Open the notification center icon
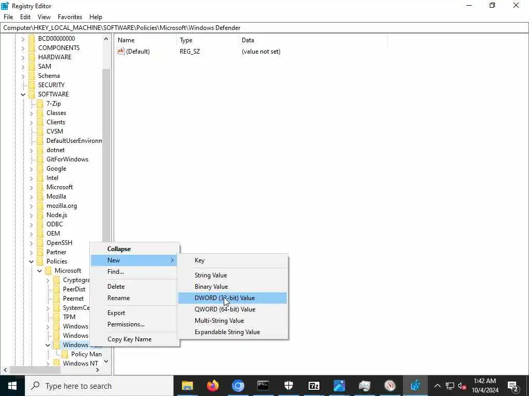 (513, 386)
